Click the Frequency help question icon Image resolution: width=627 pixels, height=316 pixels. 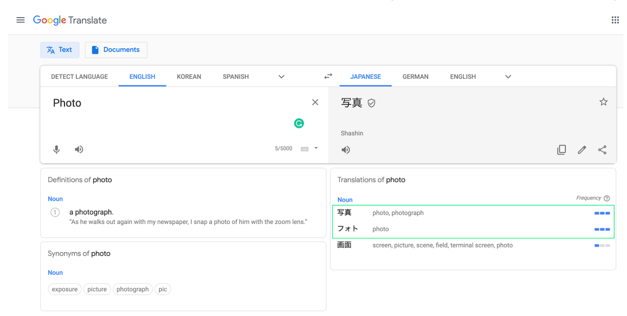(607, 198)
